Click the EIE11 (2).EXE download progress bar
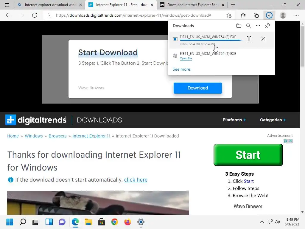This screenshot has height=229, width=305. 211,40
